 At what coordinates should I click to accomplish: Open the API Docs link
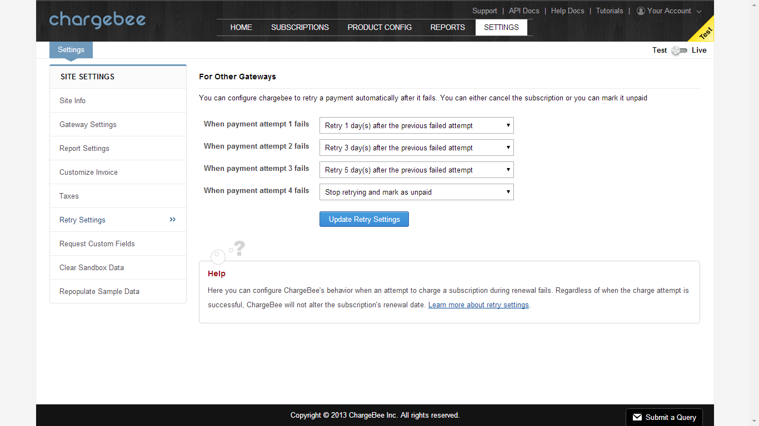click(524, 11)
